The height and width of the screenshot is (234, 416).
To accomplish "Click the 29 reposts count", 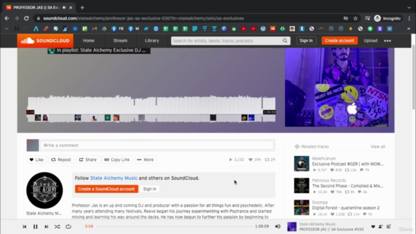I will 270,159.
